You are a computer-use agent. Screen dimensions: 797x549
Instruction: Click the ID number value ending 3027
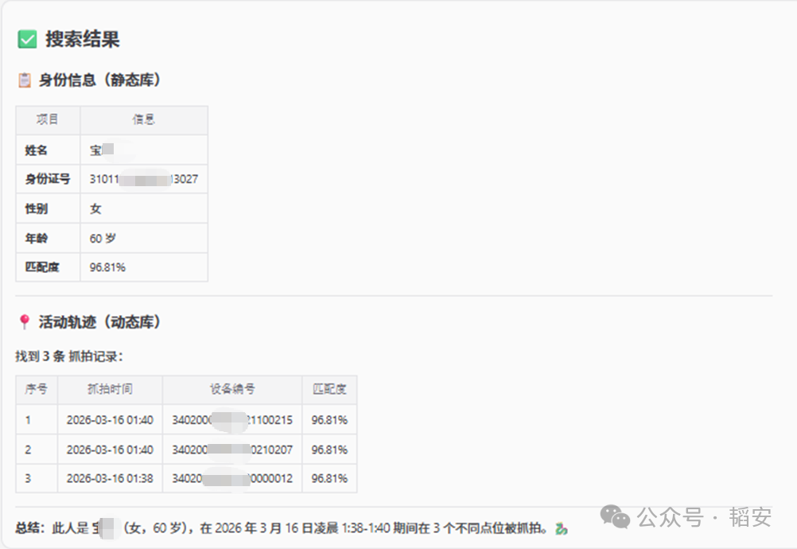tap(144, 179)
